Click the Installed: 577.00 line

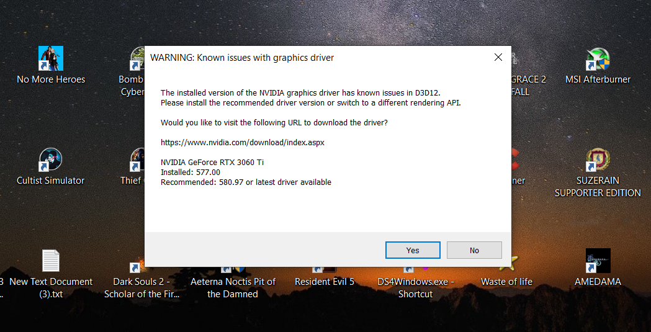[x=191, y=173]
